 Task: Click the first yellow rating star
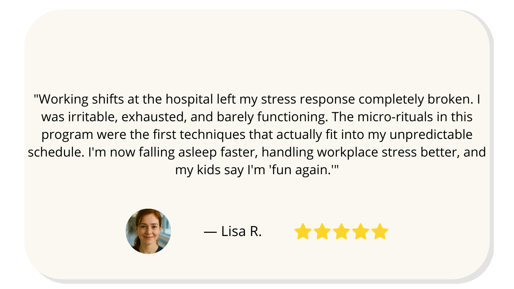pos(303,232)
